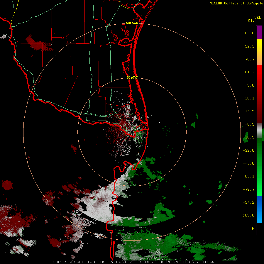Click the 107.8 velocity legend value
The image size is (264, 264).
pyautogui.click(x=248, y=33)
